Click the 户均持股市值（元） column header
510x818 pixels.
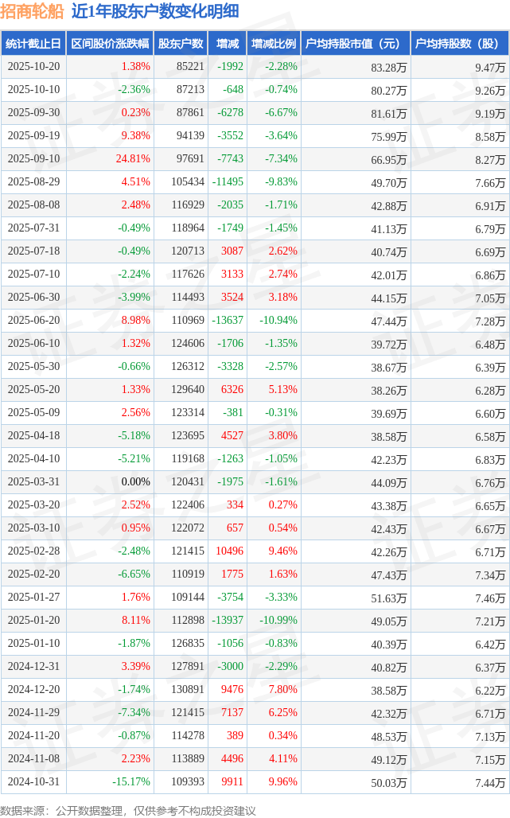(355, 44)
